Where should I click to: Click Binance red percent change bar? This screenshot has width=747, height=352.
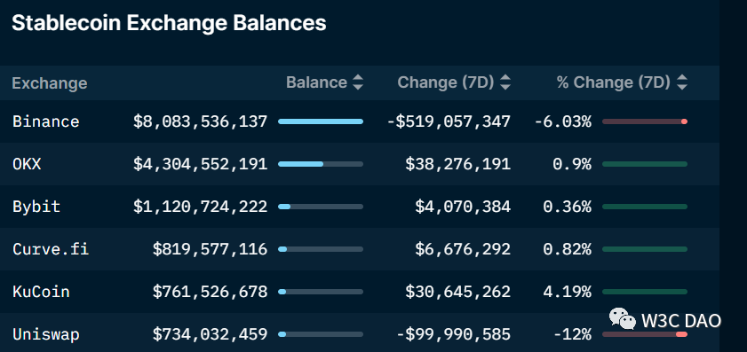coord(645,121)
